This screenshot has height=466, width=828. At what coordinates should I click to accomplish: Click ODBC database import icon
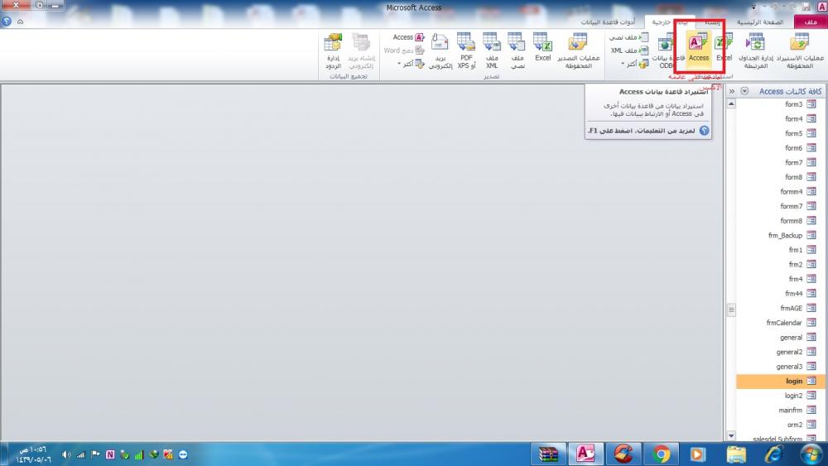668,50
